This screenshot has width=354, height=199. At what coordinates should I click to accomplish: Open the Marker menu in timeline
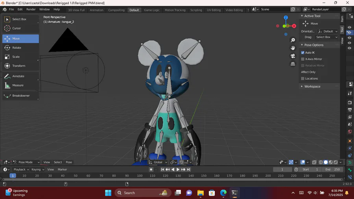pyautogui.click(x=62, y=170)
